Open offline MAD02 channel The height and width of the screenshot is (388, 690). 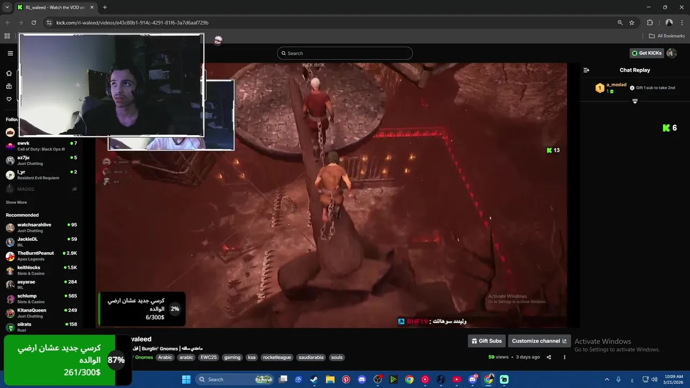(x=42, y=189)
